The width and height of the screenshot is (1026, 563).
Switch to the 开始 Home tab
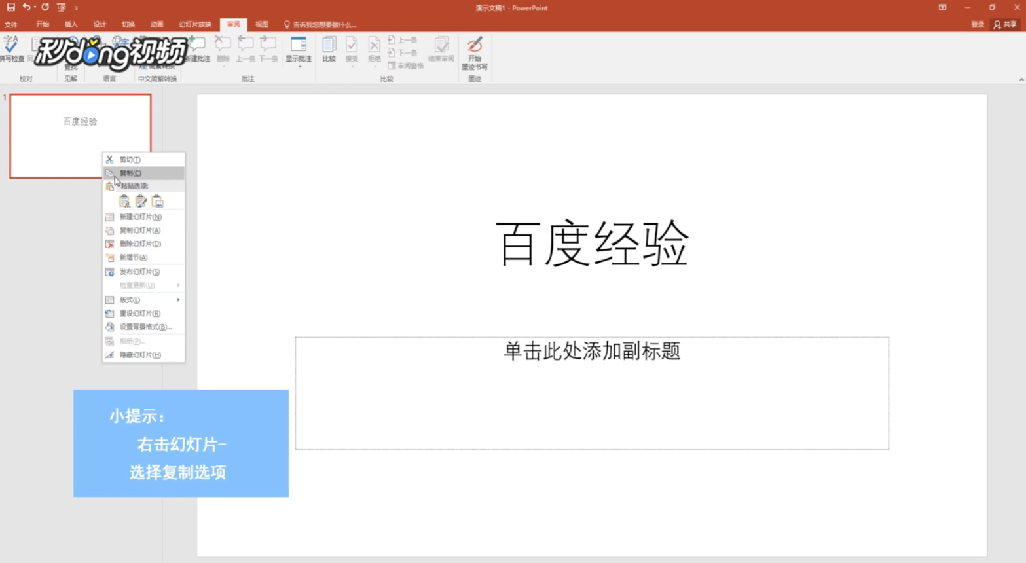pos(43,24)
